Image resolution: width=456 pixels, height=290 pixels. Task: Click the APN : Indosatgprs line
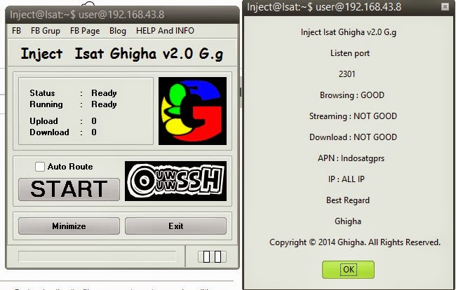351,158
